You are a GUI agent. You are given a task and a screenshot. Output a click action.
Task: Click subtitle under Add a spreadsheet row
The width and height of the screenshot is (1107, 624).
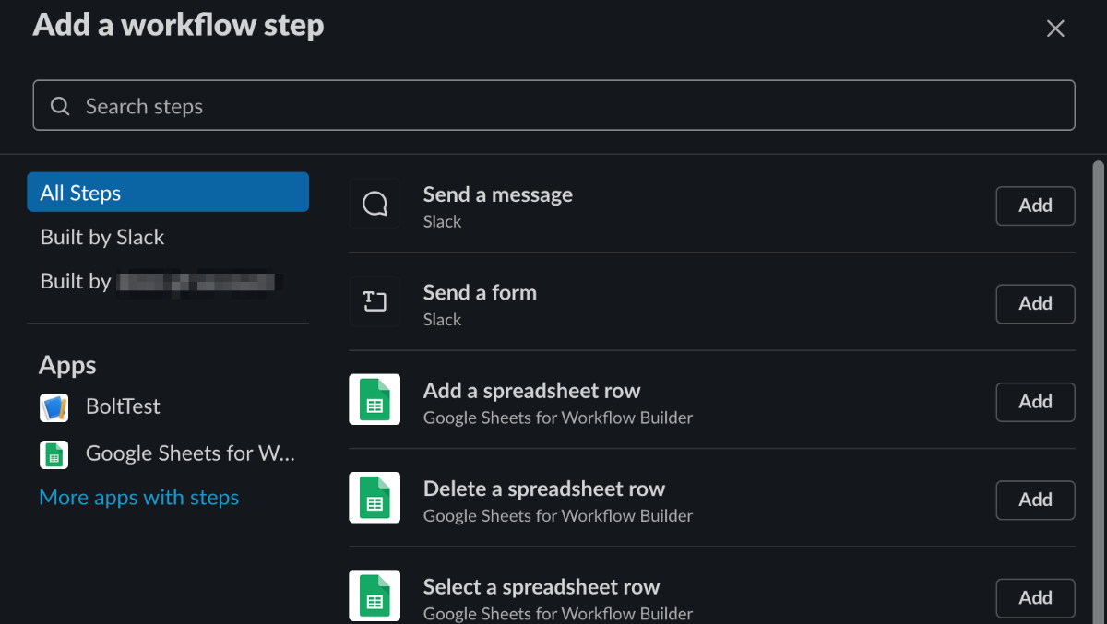(558, 418)
